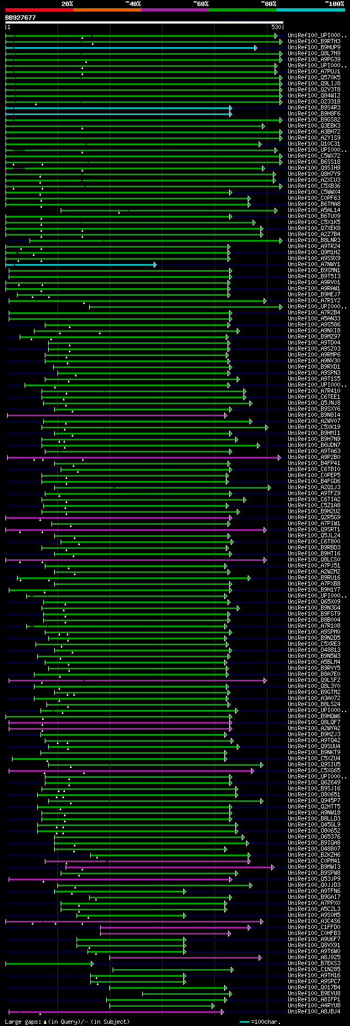The image size is (350, 1026).
Task: Click the UniRef100_Q2V3T8 label
Action: (314, 89)
